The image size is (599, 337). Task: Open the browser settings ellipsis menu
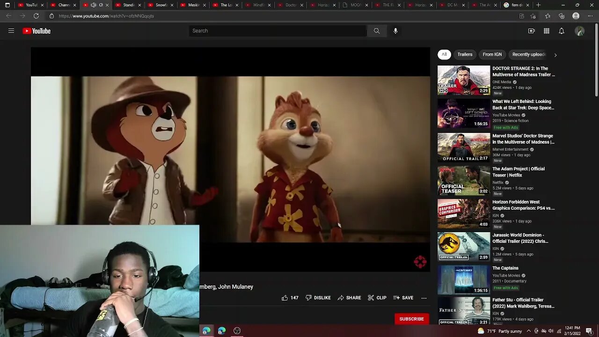(x=590, y=16)
